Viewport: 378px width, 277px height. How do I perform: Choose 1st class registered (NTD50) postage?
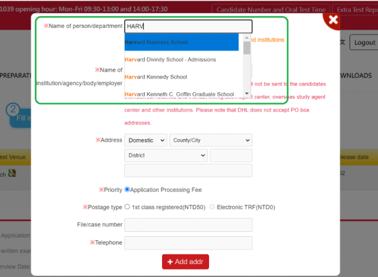[x=127, y=207]
